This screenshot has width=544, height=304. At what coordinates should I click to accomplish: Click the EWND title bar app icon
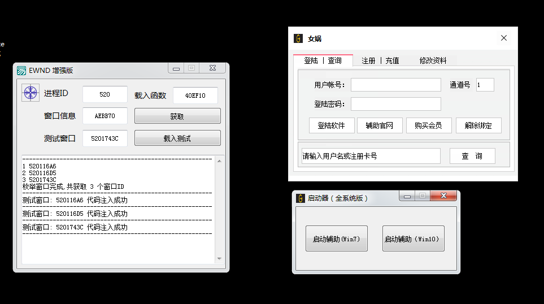21,71
